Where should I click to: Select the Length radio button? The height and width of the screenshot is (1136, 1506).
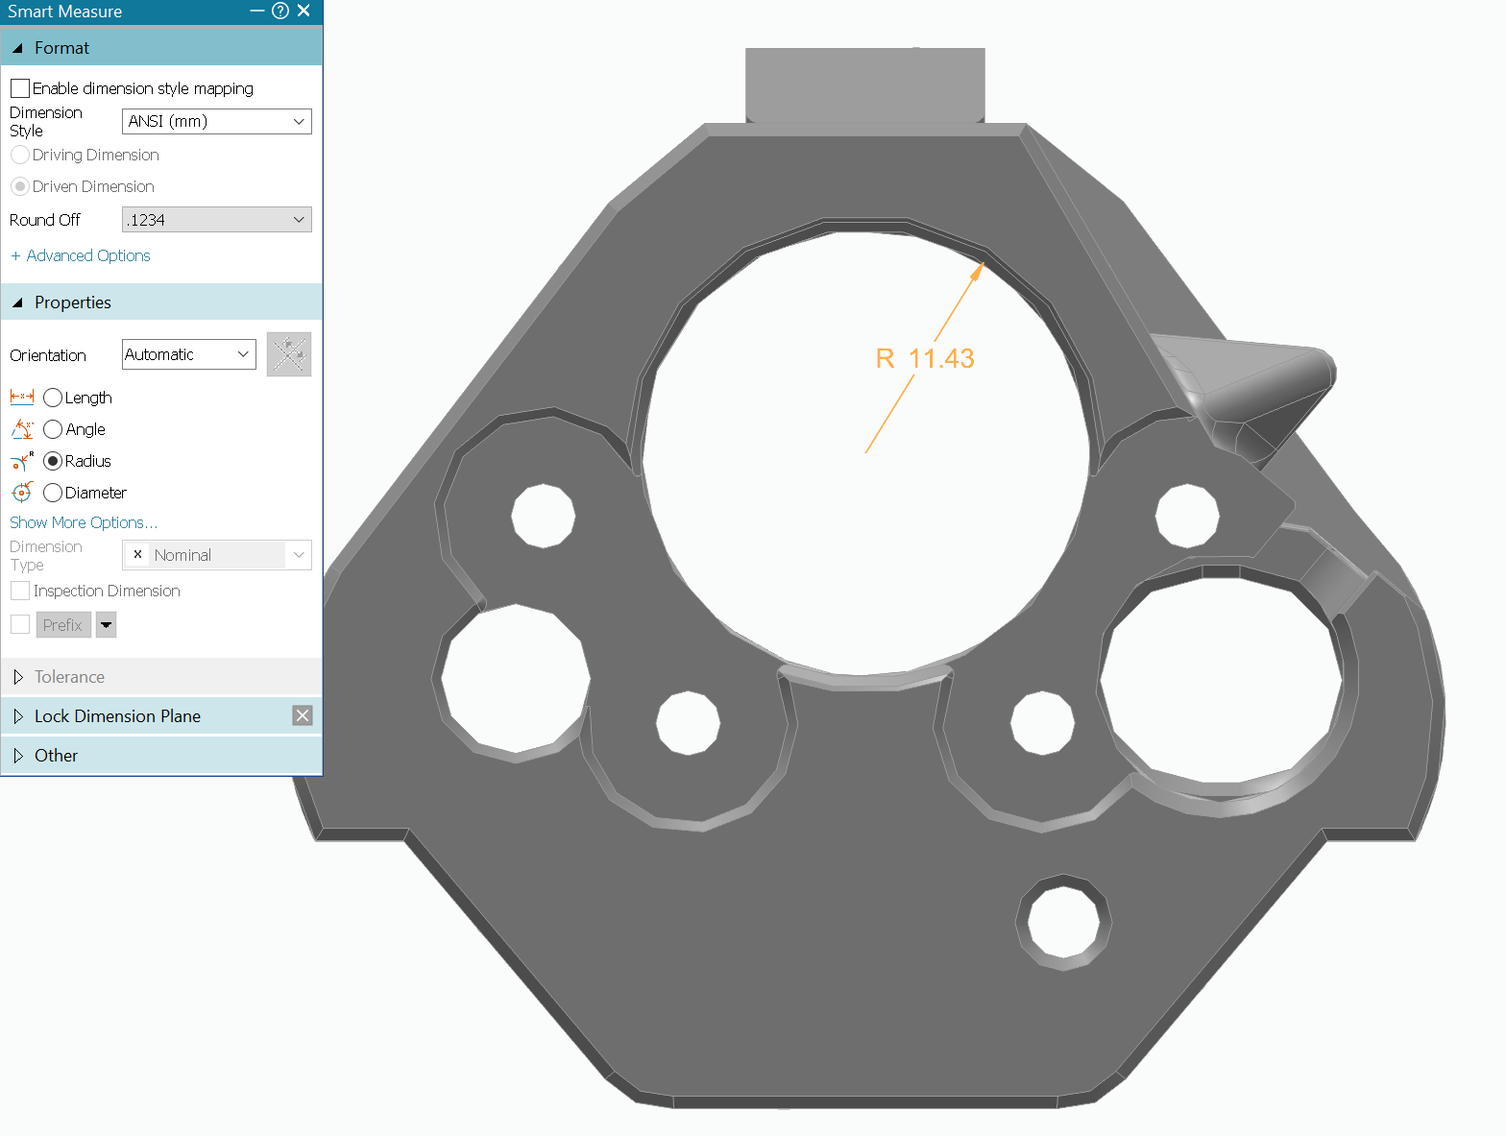(x=53, y=398)
